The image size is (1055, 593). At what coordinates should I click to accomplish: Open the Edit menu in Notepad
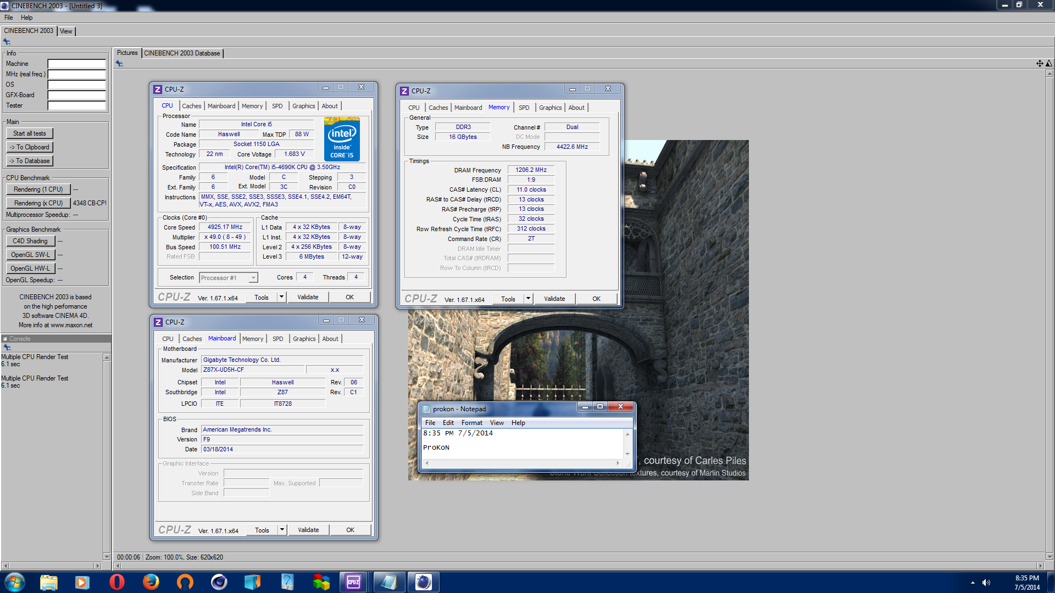click(448, 423)
